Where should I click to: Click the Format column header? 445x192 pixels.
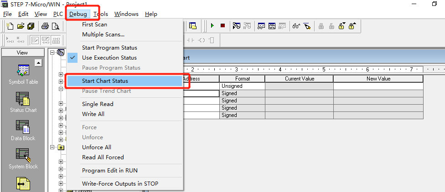pyautogui.click(x=243, y=79)
